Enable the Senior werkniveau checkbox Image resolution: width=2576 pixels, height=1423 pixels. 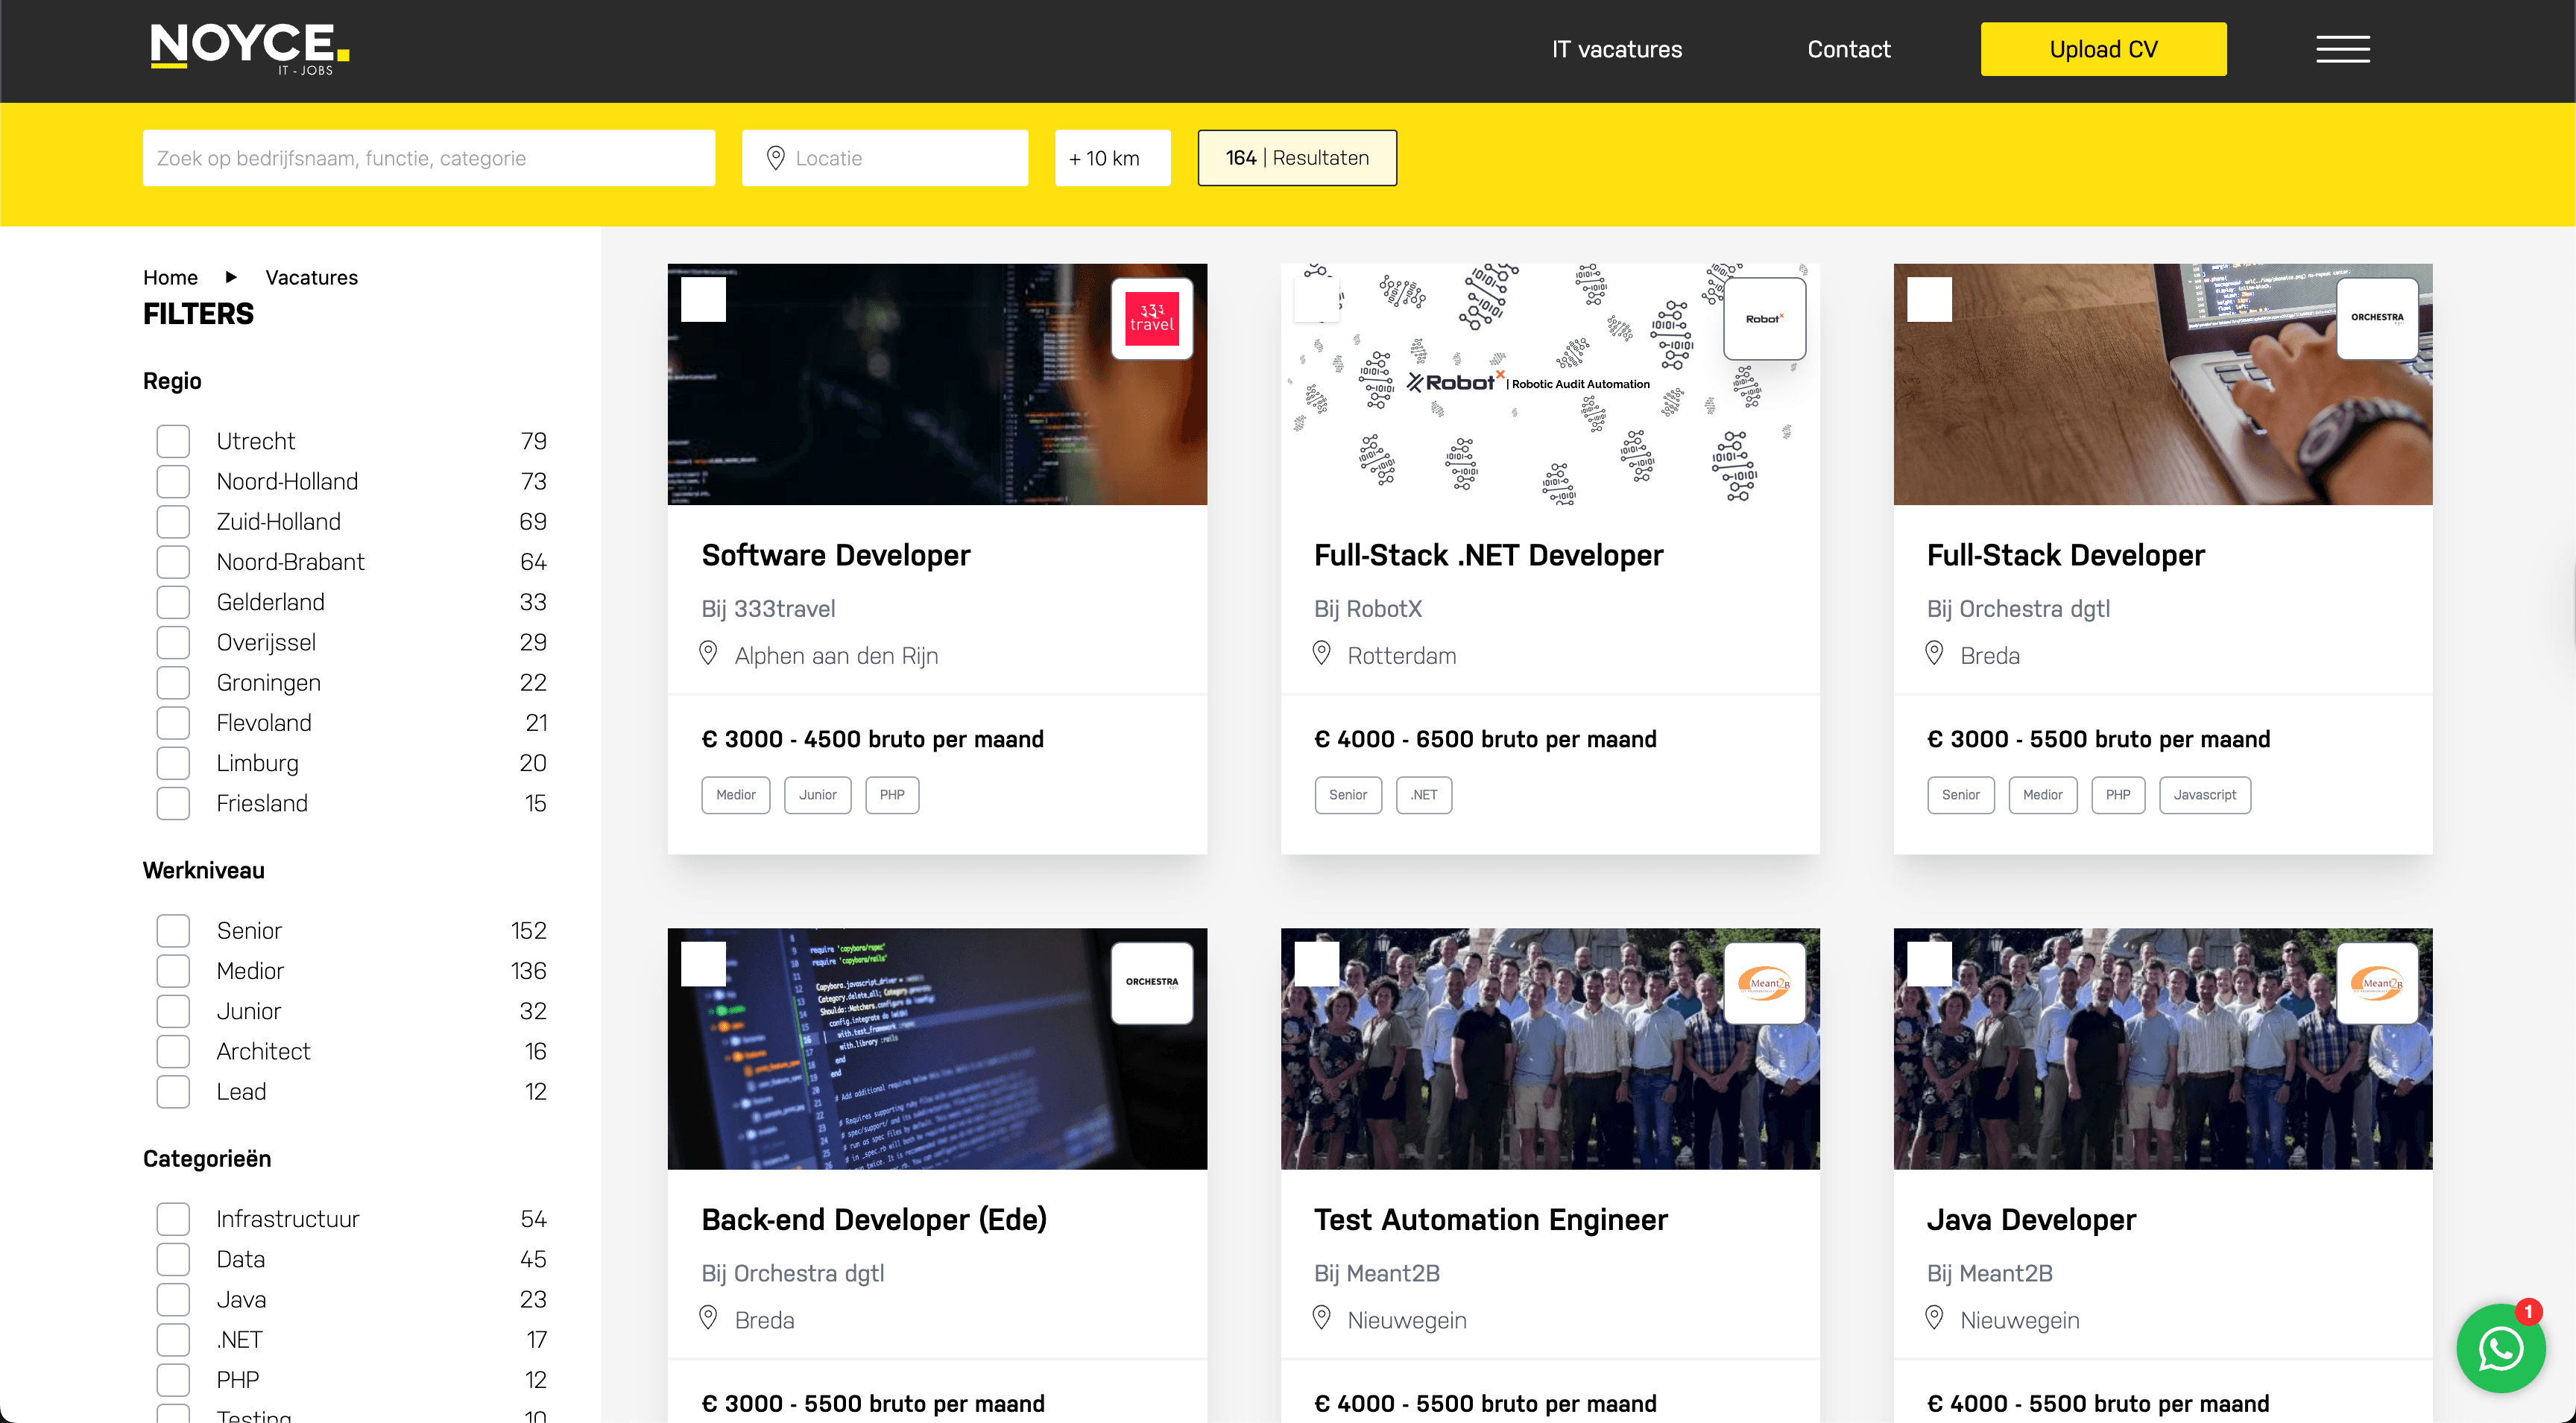pos(173,931)
